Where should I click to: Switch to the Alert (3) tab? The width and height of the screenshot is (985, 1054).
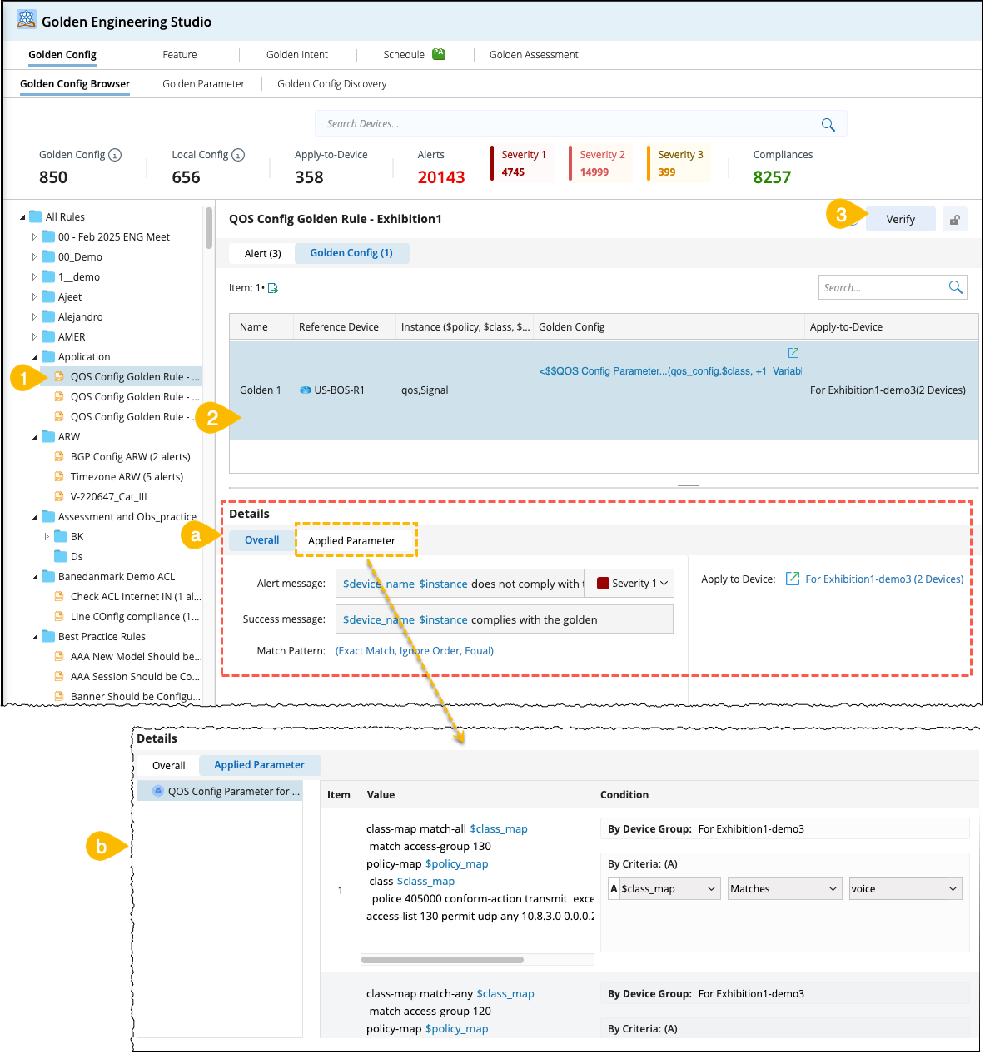point(263,253)
